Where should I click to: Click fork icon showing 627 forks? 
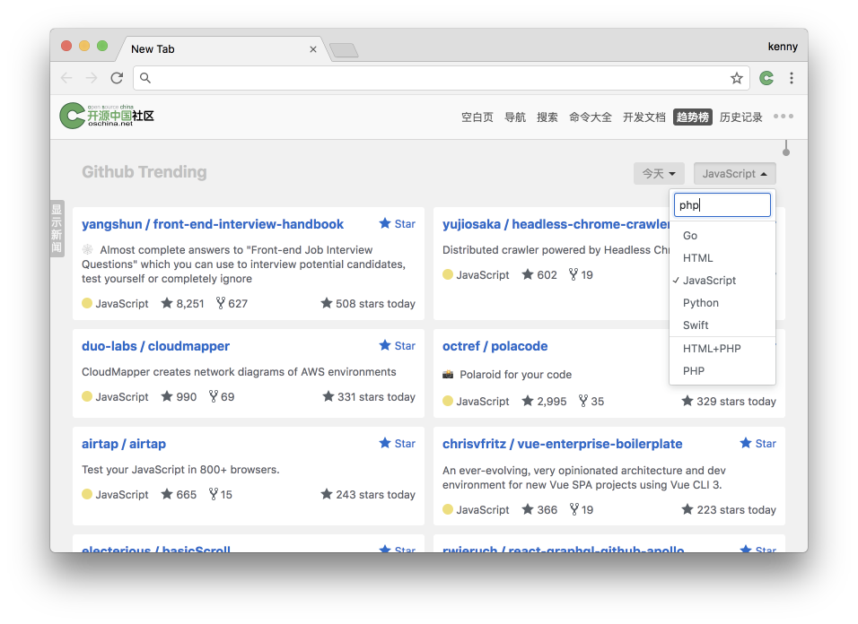pos(221,303)
